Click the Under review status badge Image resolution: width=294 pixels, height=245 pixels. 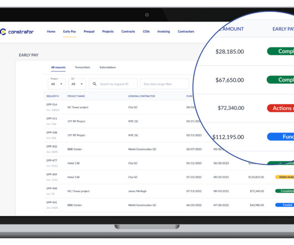pos(285,177)
